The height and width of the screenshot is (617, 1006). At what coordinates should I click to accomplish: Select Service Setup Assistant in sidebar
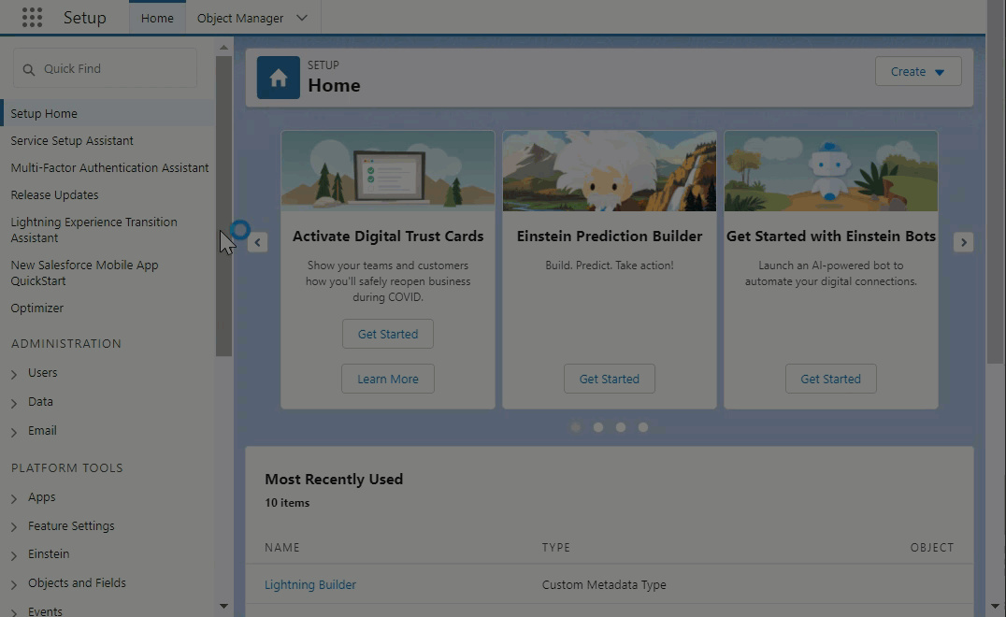[72, 141]
